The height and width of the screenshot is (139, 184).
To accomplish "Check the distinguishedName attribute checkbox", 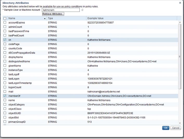I will click(x=5, y=61).
